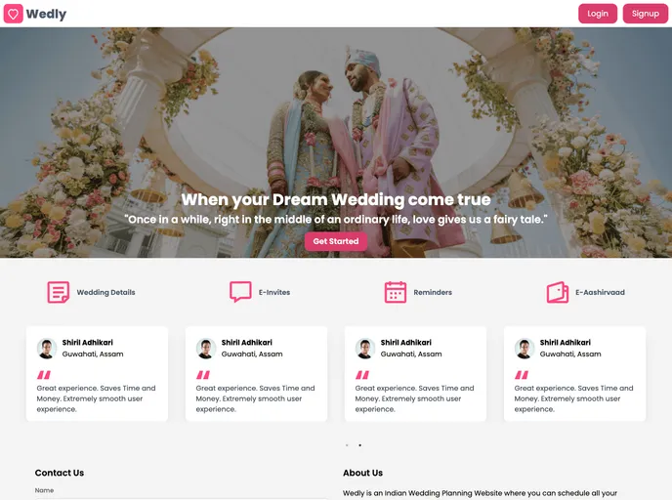Open the E-Invites feature label
The image size is (672, 500).
[274, 292]
